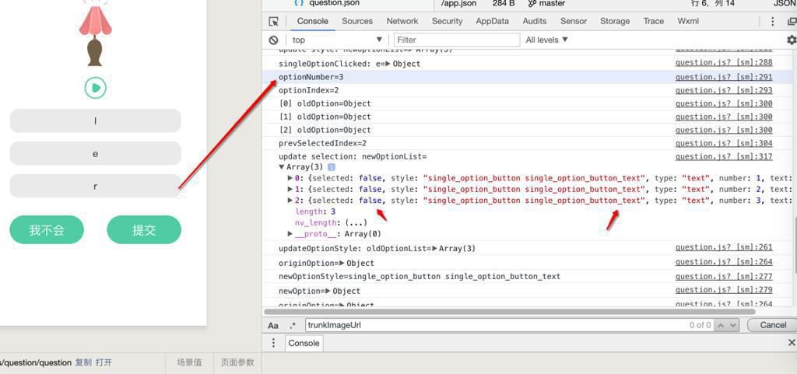
Task: Select the Console tab in bottom drawer
Action: [x=304, y=343]
